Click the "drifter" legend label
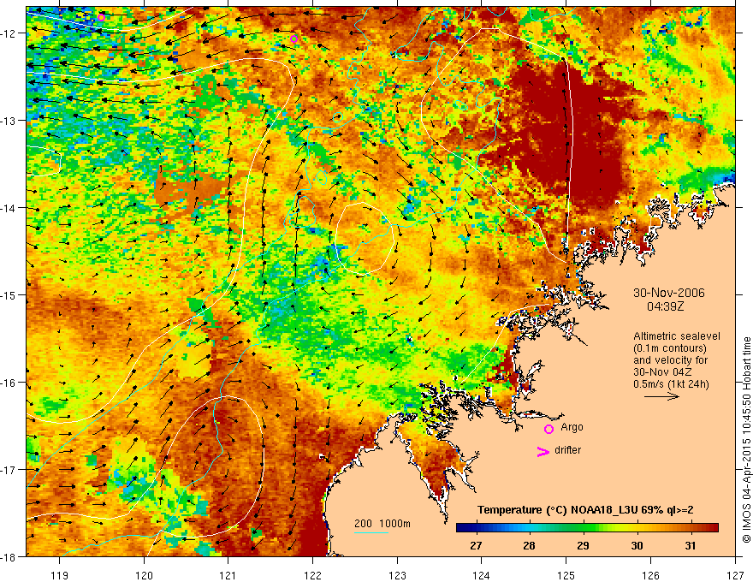This screenshot has width=753, height=582. pyautogui.click(x=567, y=450)
